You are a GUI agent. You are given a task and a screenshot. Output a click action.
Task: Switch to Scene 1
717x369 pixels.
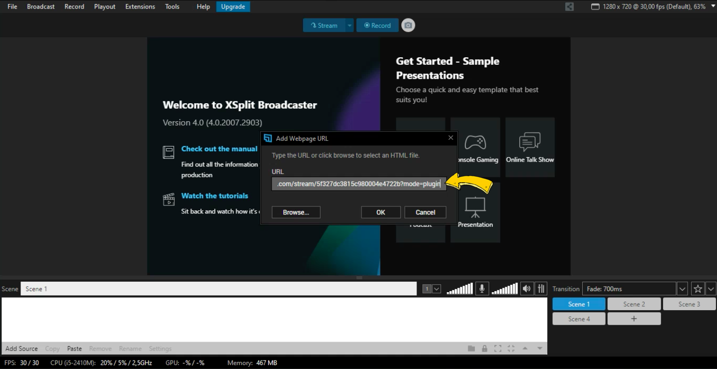(579, 304)
